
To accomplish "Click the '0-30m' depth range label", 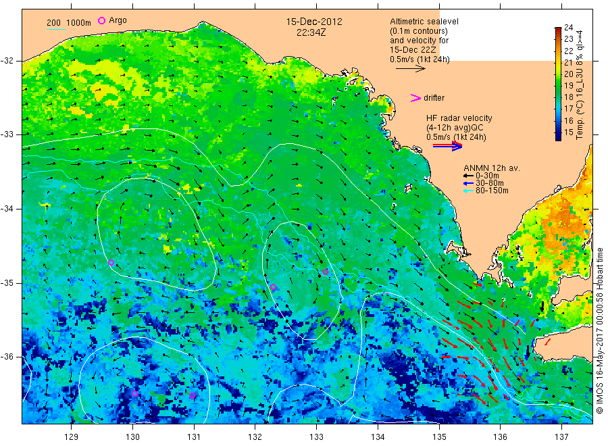I will tap(487, 176).
